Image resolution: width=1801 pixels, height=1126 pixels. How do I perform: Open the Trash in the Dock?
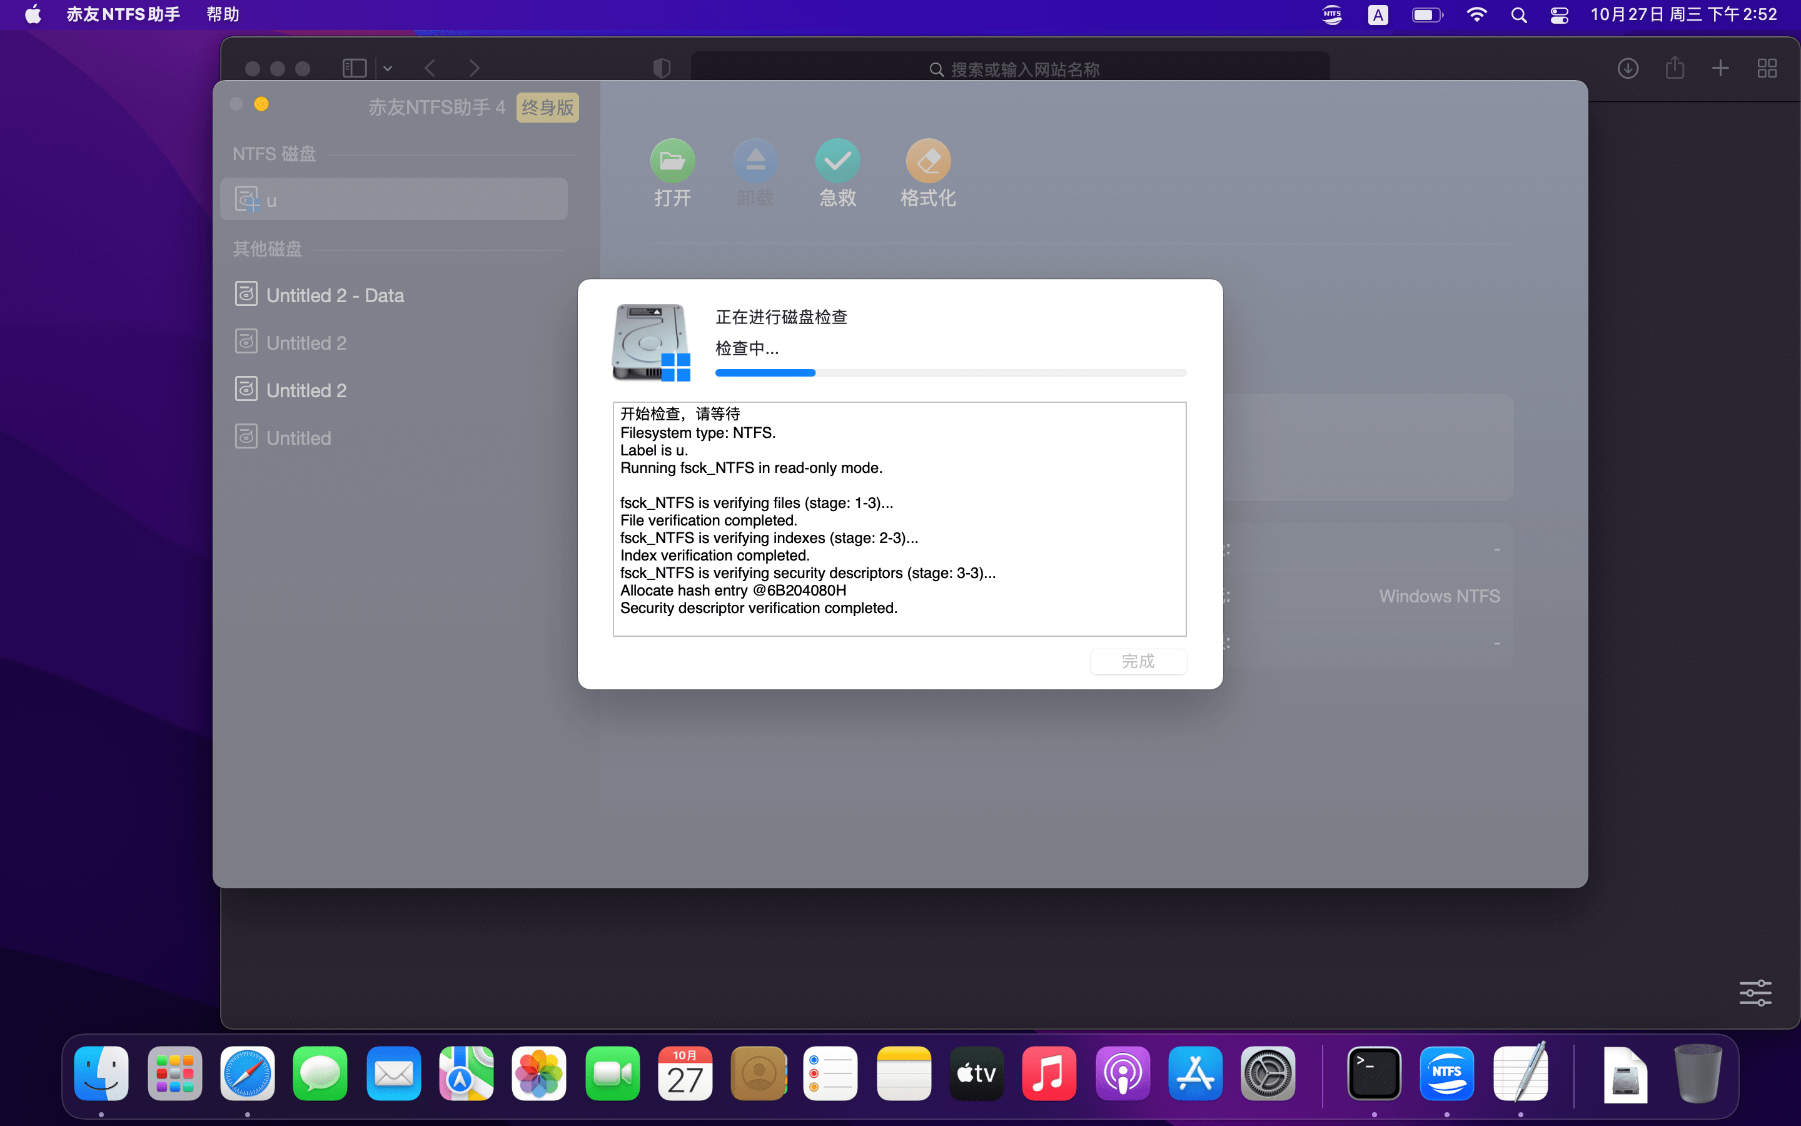coord(1698,1073)
